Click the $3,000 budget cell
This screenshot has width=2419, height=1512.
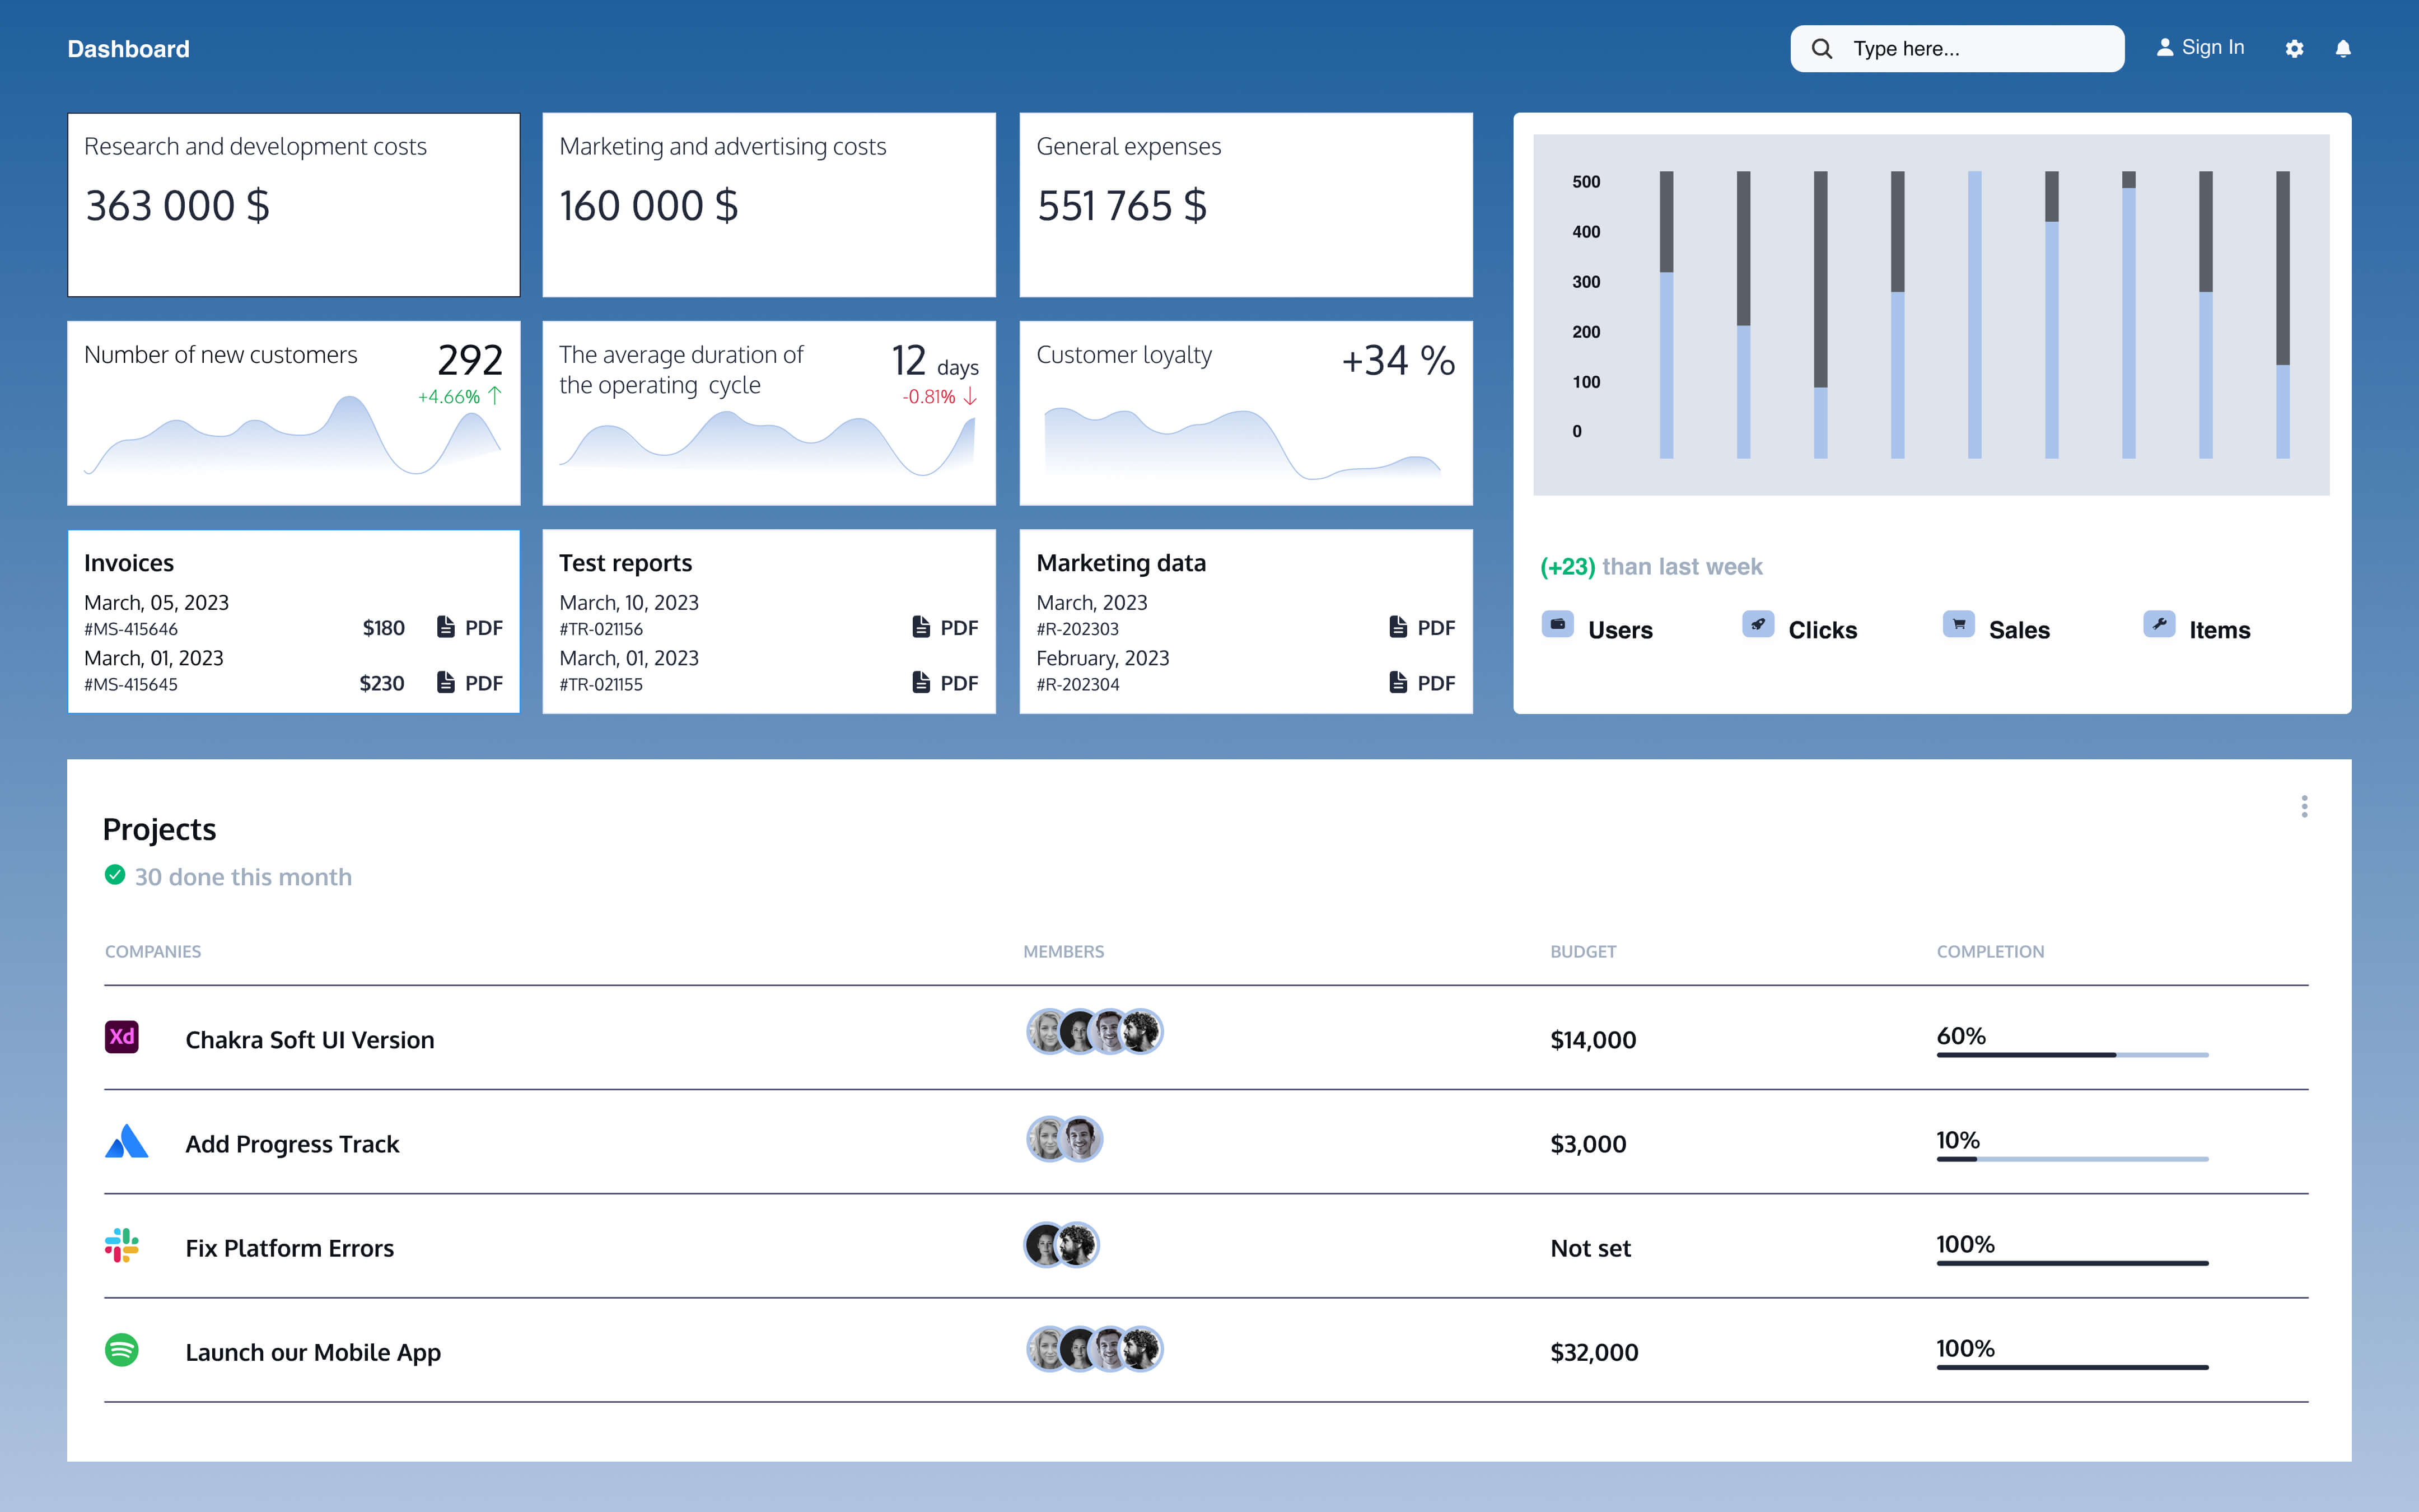(x=1589, y=1144)
